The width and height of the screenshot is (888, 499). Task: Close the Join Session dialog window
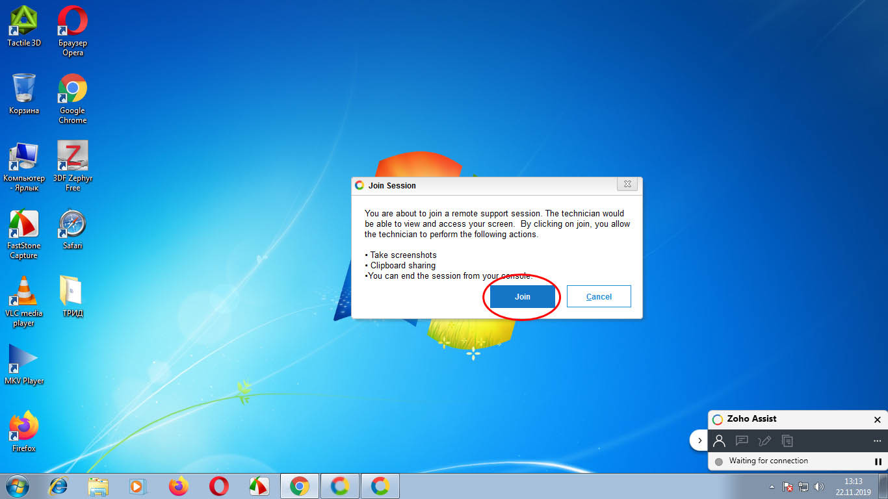pyautogui.click(x=627, y=185)
